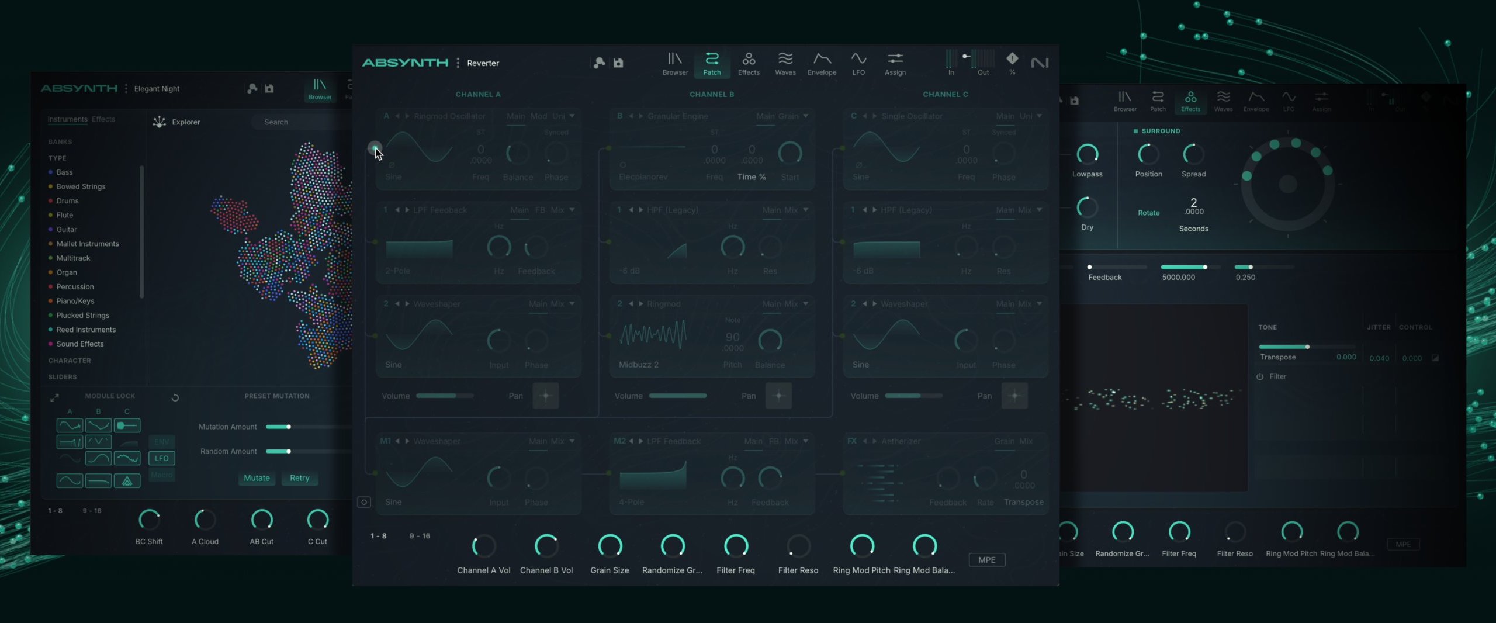Viewport: 1496px width, 623px height.
Task: Adjust the Mutation Amount slider
Action: (288, 427)
